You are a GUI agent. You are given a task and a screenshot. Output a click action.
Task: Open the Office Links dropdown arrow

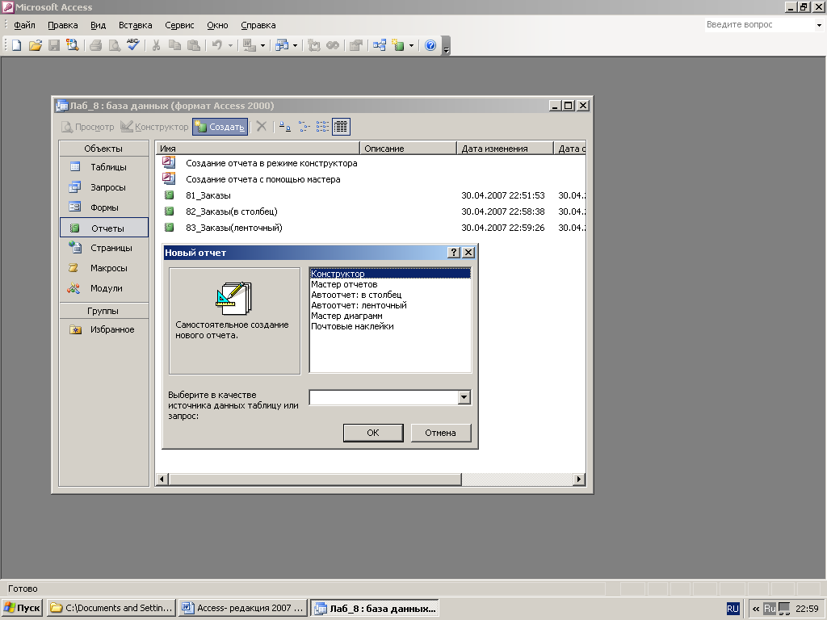262,45
